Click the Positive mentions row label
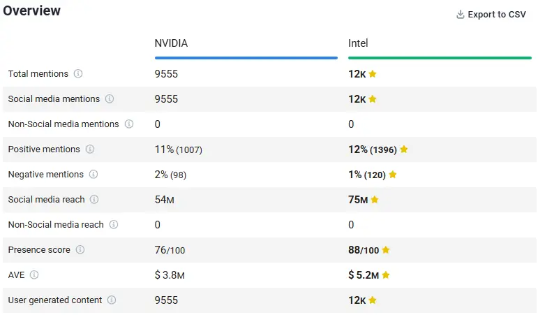The width and height of the screenshot is (538, 315). click(44, 149)
